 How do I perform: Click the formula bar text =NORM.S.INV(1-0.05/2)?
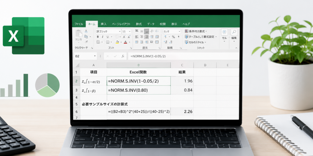pyautogui.click(x=148, y=56)
